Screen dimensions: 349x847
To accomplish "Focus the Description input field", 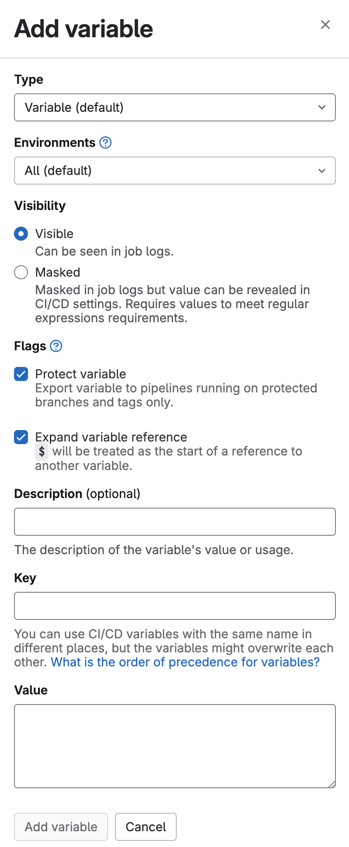I will (x=175, y=521).
